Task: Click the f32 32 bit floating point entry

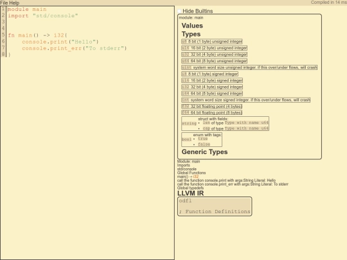Action: point(212,107)
